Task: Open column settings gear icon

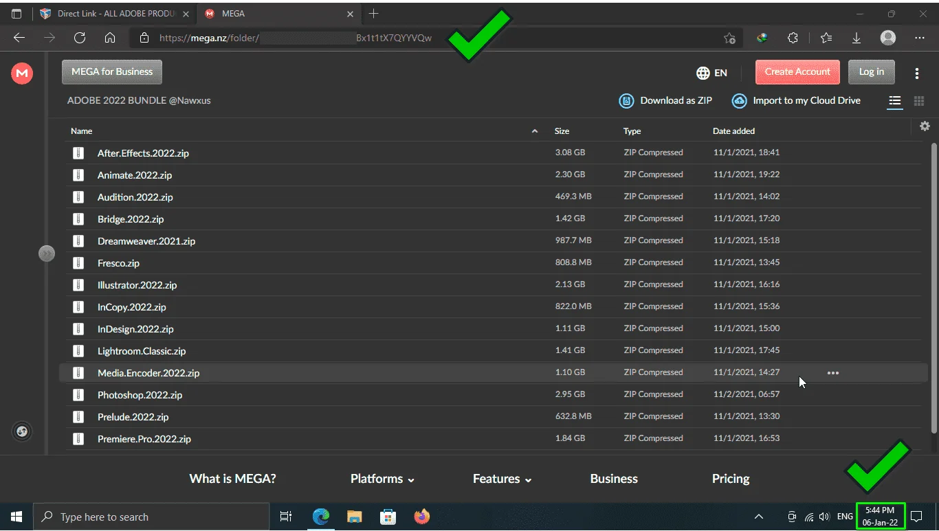Action: [x=925, y=126]
